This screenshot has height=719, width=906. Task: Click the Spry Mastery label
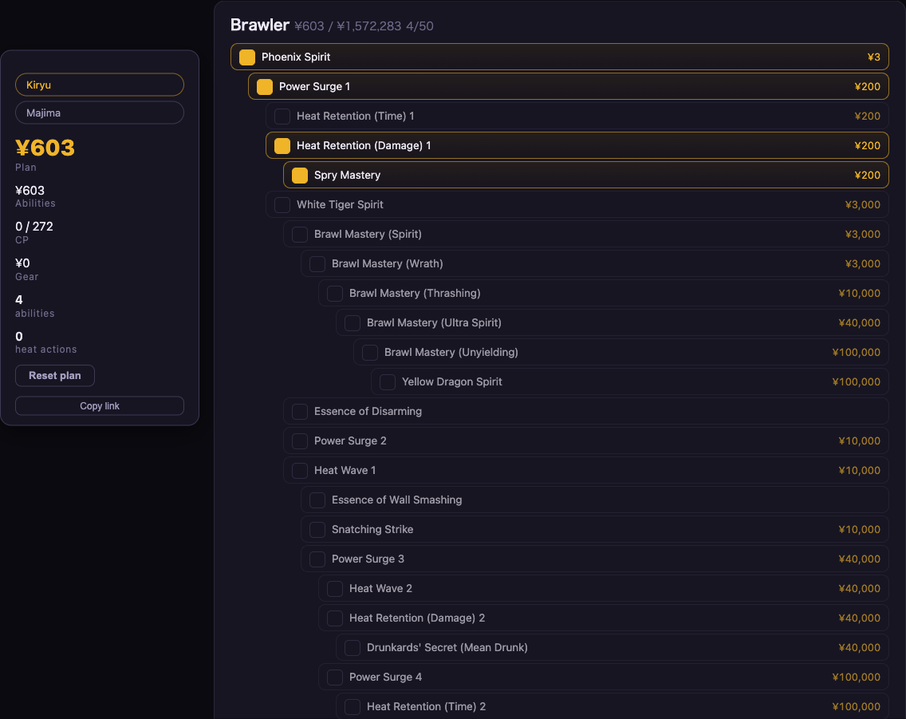(x=347, y=175)
